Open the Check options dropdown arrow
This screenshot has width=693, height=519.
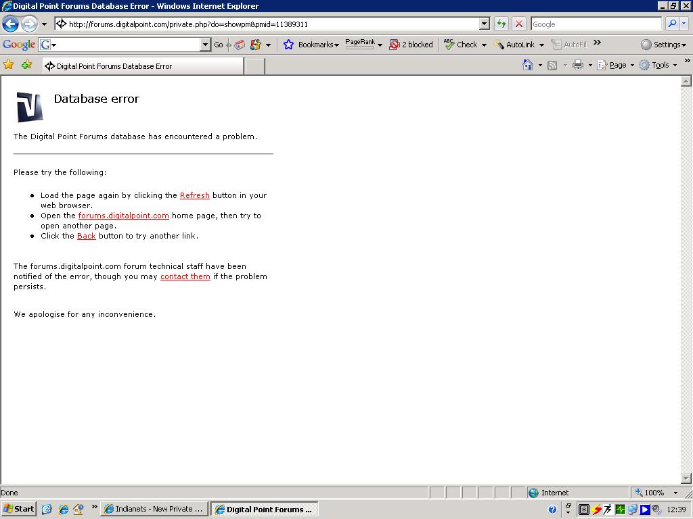pos(484,45)
